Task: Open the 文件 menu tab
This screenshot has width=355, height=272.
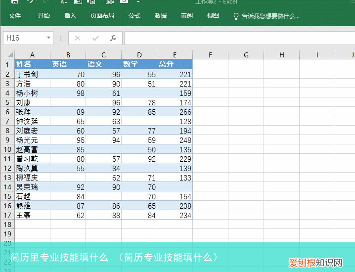Action: tap(15, 16)
